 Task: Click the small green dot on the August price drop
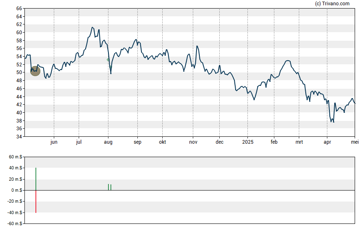coord(108,60)
